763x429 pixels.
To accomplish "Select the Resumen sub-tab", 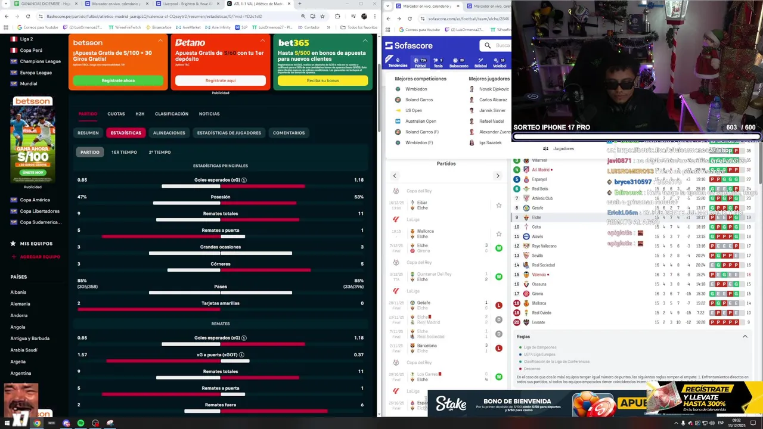I will coord(88,133).
